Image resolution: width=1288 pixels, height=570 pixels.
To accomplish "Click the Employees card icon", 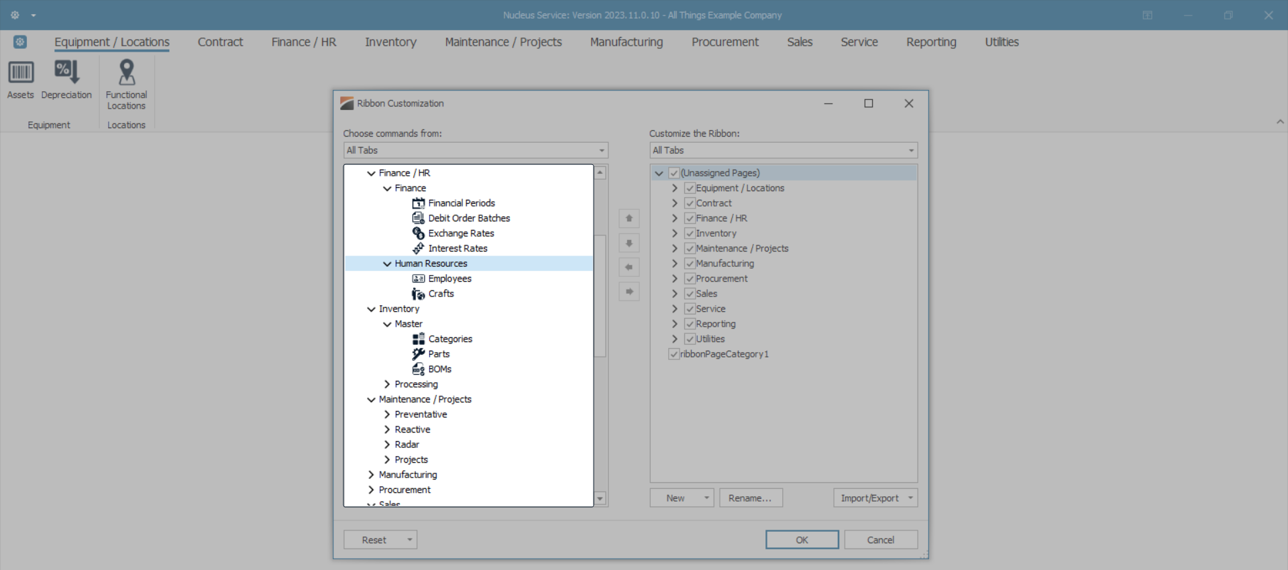I will (x=419, y=278).
